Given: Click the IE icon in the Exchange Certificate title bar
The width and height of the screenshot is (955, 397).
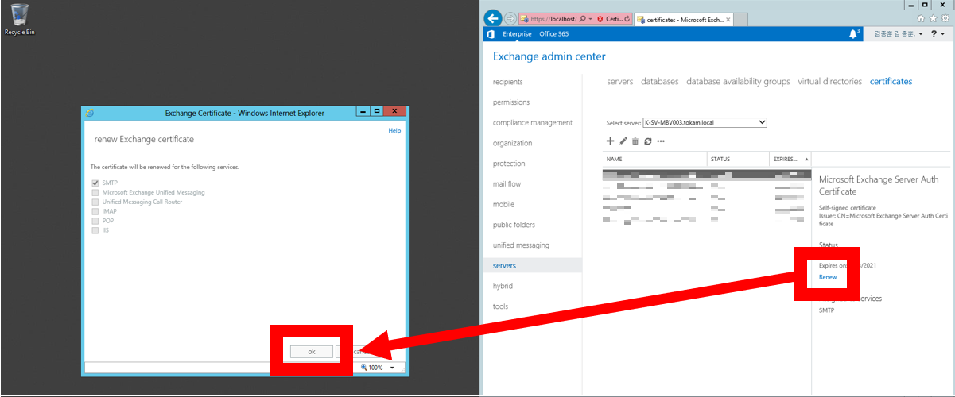Looking at the screenshot, I should coord(90,113).
